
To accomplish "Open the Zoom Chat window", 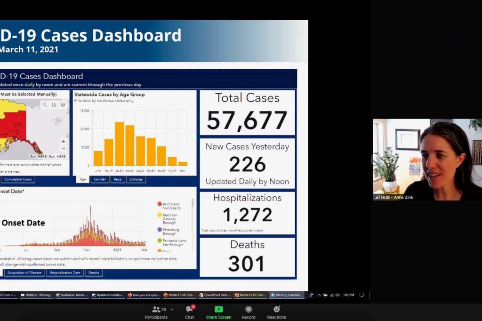I will tap(189, 311).
